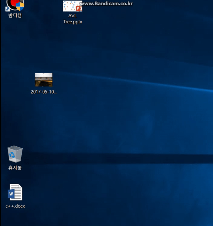Click the white page part of c++.docx icon
The image size is (213, 226).
point(17,191)
